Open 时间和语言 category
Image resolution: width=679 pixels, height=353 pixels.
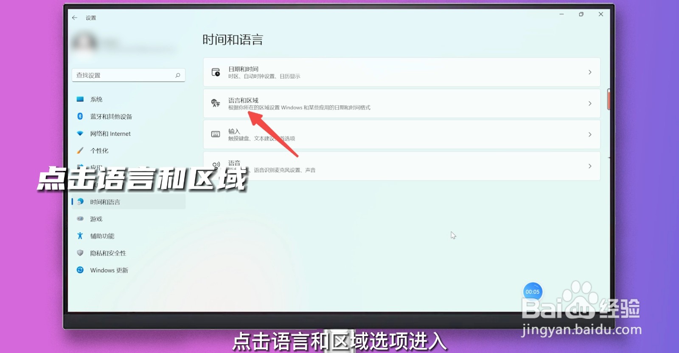pyautogui.click(x=129, y=202)
